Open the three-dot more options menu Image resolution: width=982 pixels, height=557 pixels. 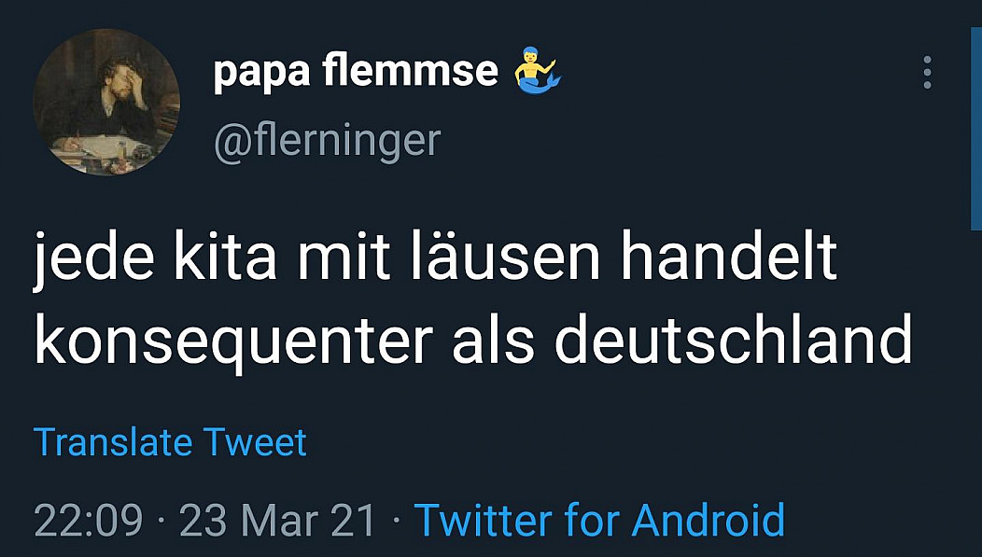point(927,73)
